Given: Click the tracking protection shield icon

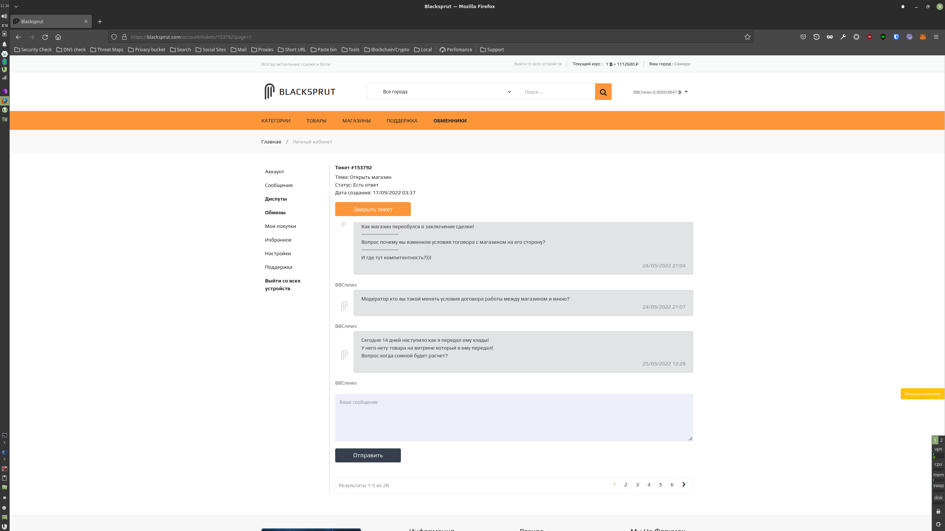Looking at the screenshot, I should click(114, 37).
